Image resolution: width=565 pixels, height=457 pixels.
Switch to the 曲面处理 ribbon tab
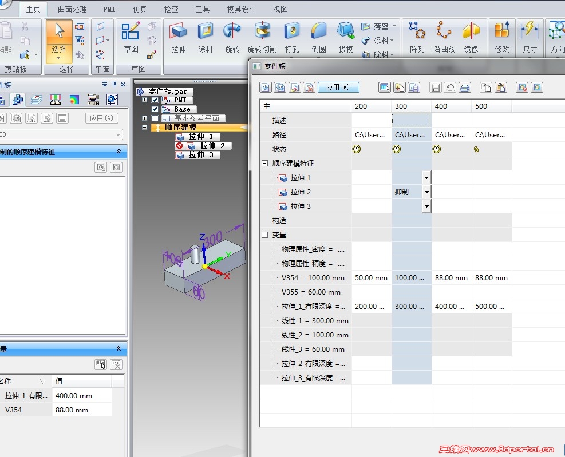point(72,9)
